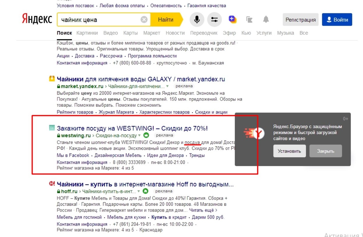The height and width of the screenshot is (237, 363).
Task: Open Yandex Plus icon in header
Action: coord(232,19)
